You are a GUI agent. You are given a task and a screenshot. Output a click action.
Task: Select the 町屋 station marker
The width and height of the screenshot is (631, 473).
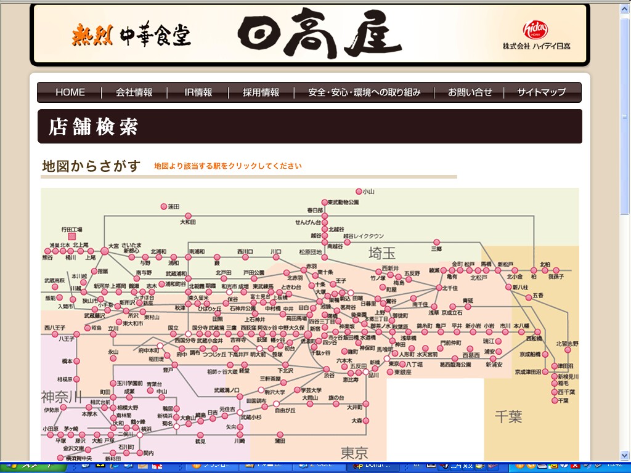(382, 288)
